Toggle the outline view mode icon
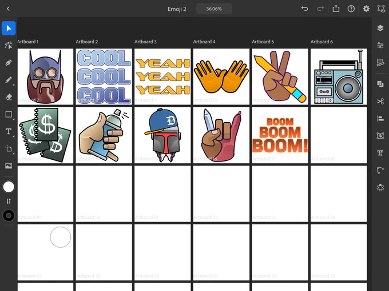 (x=382, y=9)
